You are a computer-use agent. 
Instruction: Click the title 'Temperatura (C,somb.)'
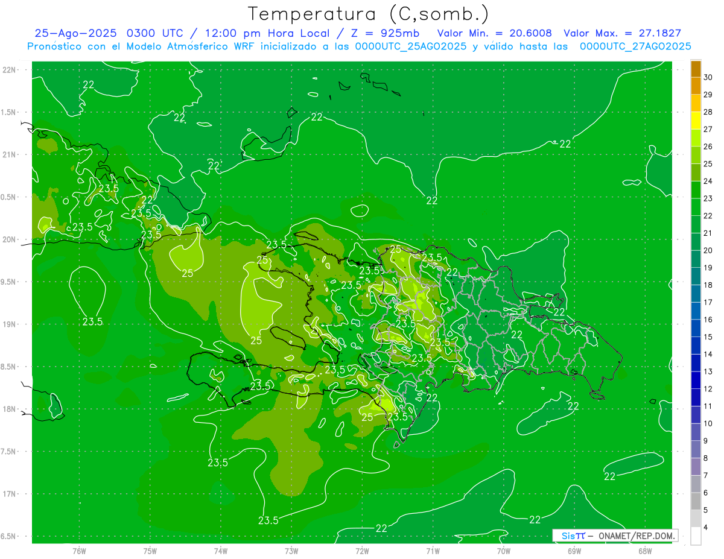[x=368, y=14]
